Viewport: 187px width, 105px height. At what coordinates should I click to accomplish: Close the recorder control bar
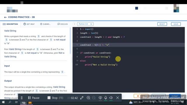[117, 98]
